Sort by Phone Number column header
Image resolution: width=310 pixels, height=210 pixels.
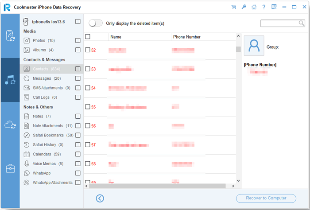click(203, 37)
